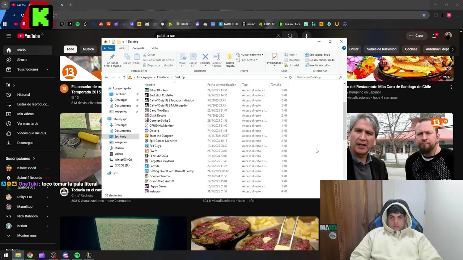
Task: Clear the YouTube search text X
Action: (279, 36)
